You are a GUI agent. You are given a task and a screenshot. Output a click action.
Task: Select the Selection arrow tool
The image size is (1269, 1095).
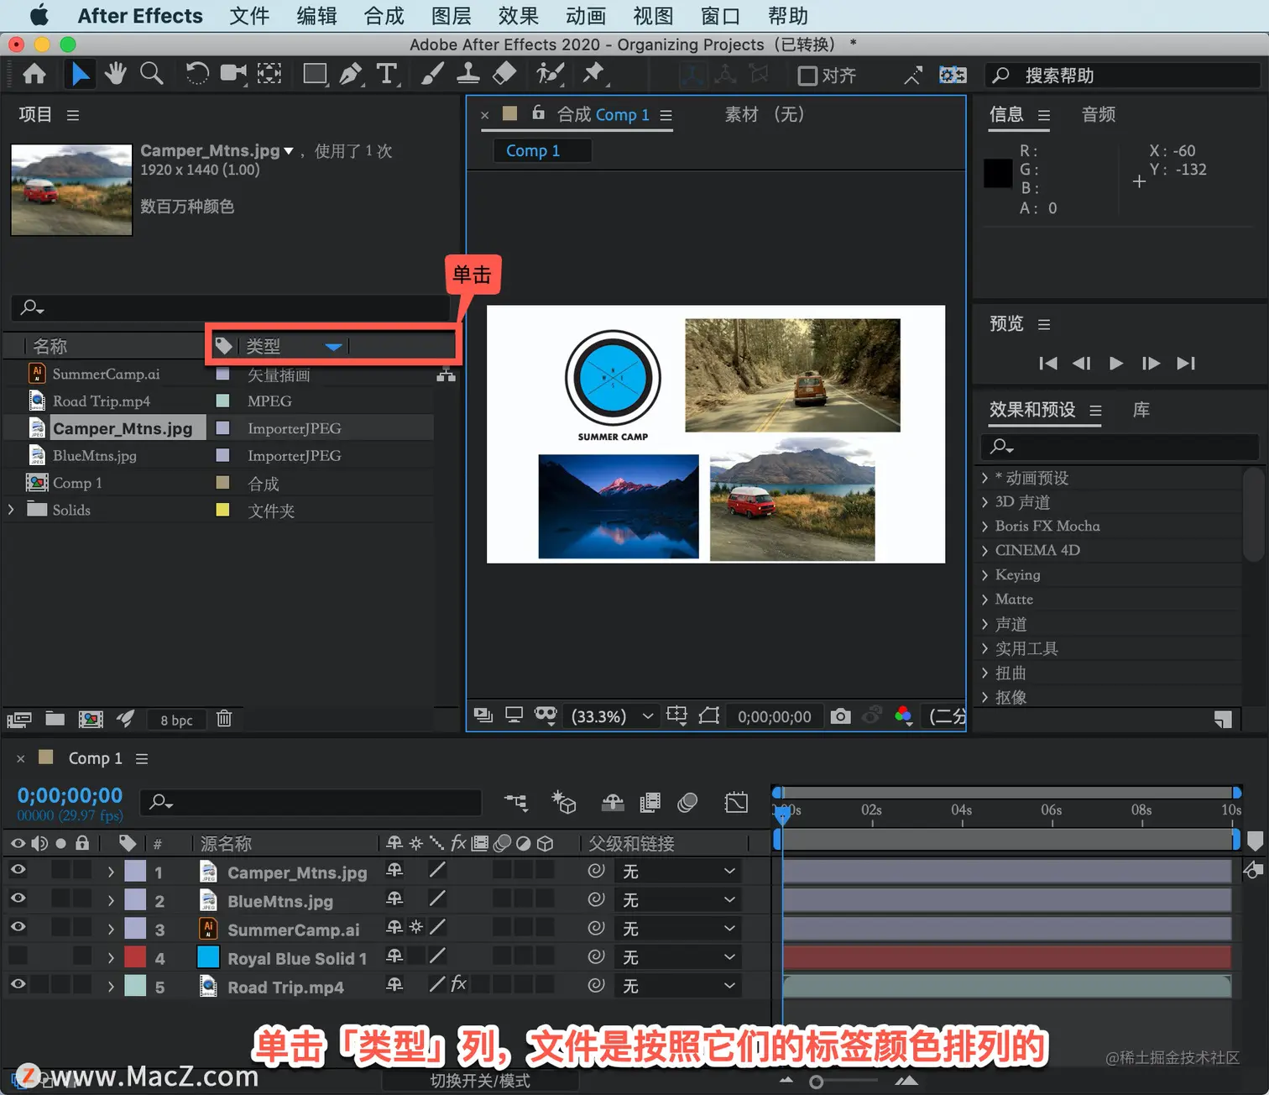coord(80,74)
